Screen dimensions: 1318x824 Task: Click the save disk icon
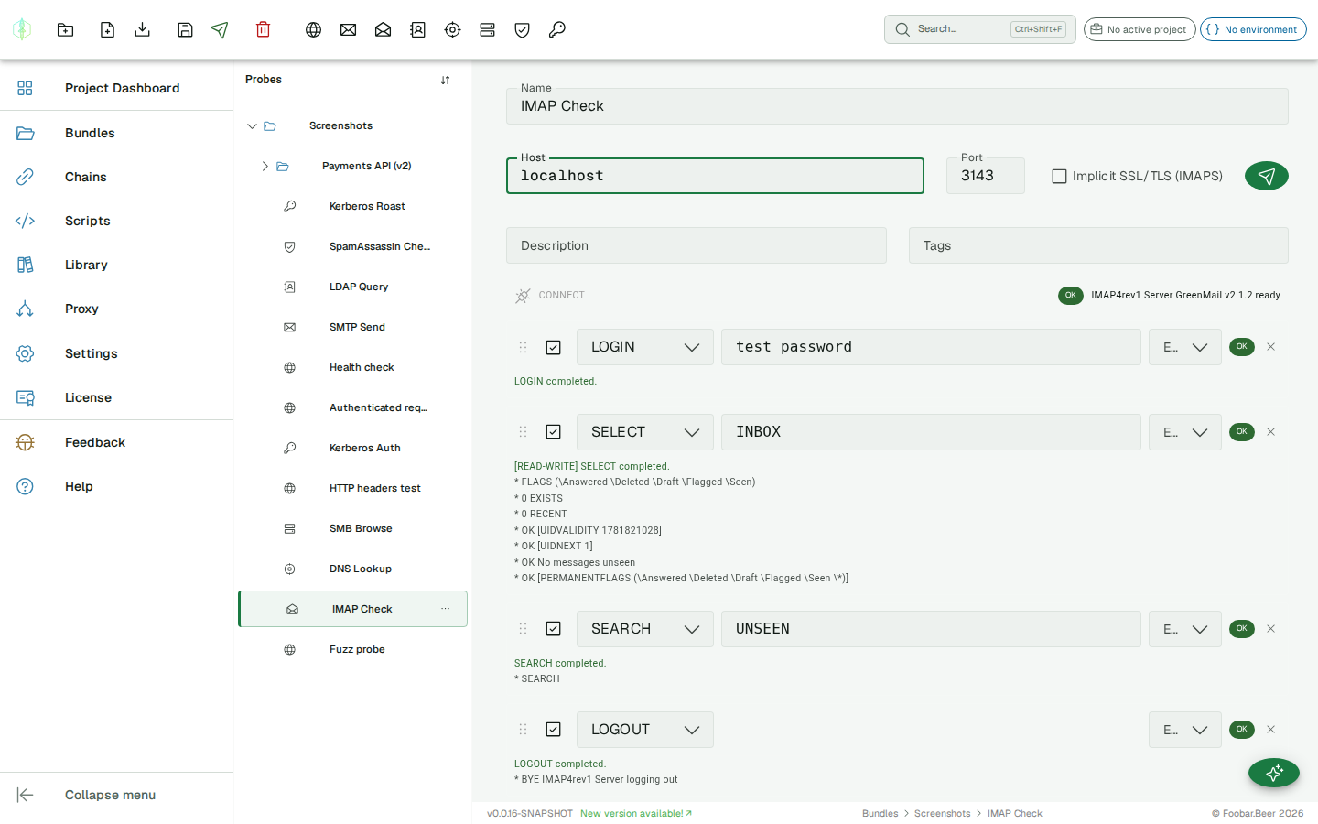point(185,29)
